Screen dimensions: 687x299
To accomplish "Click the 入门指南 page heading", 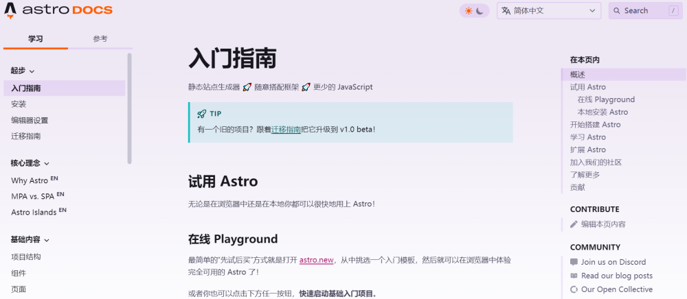I will coord(232,59).
